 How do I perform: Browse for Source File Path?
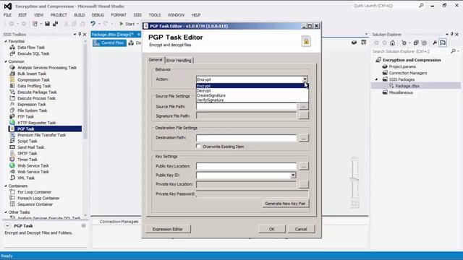(x=303, y=106)
